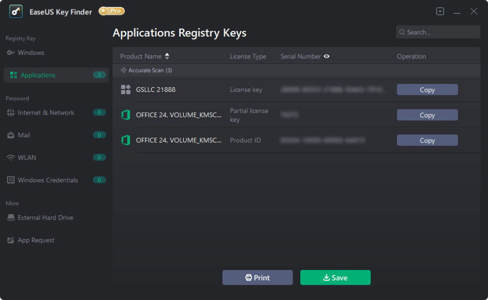Image resolution: width=488 pixels, height=300 pixels.
Task: Click the External Hard Drive icon
Action: coord(10,218)
